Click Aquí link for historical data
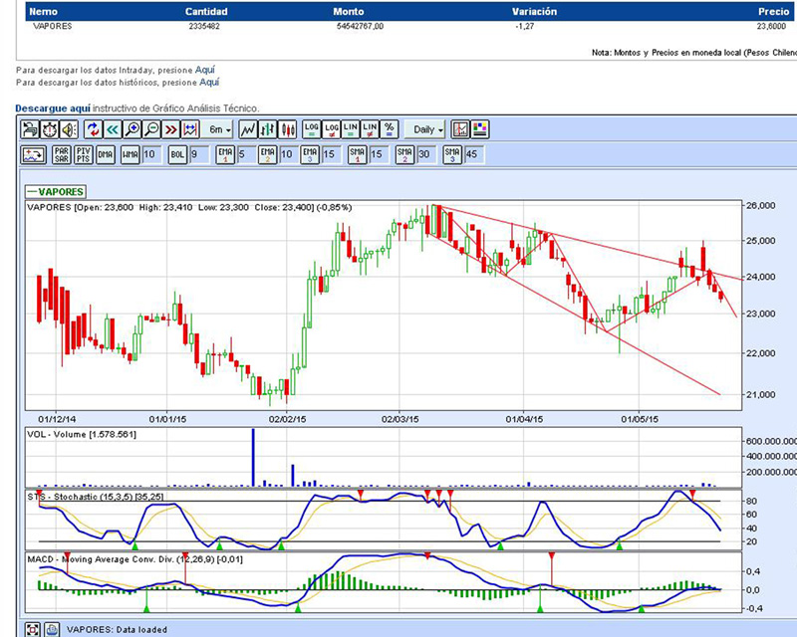 209,83
